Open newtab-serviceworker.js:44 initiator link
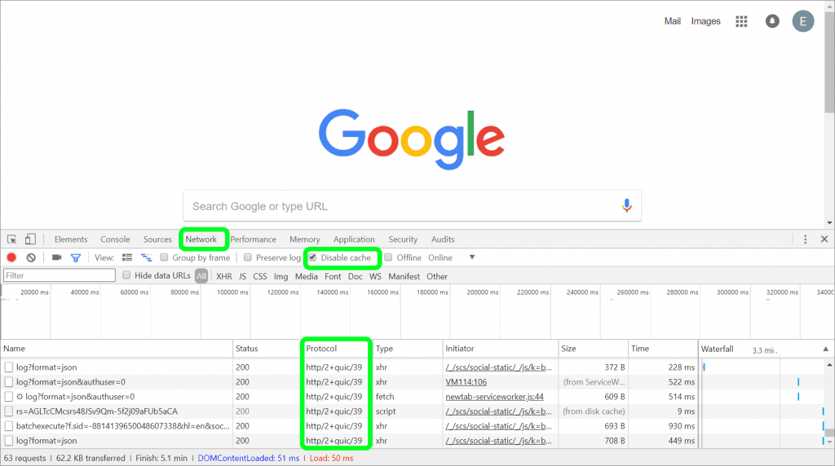The width and height of the screenshot is (835, 466). point(494,397)
